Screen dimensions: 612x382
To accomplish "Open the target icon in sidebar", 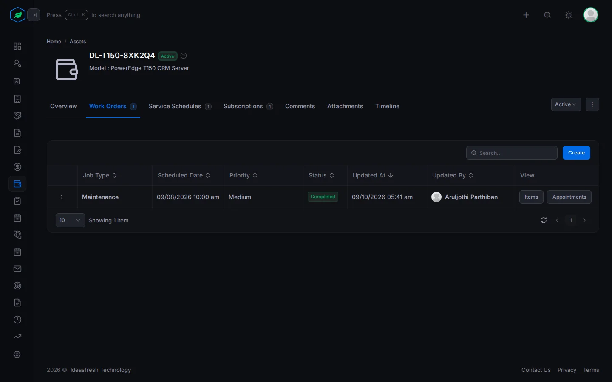I will (x=17, y=286).
